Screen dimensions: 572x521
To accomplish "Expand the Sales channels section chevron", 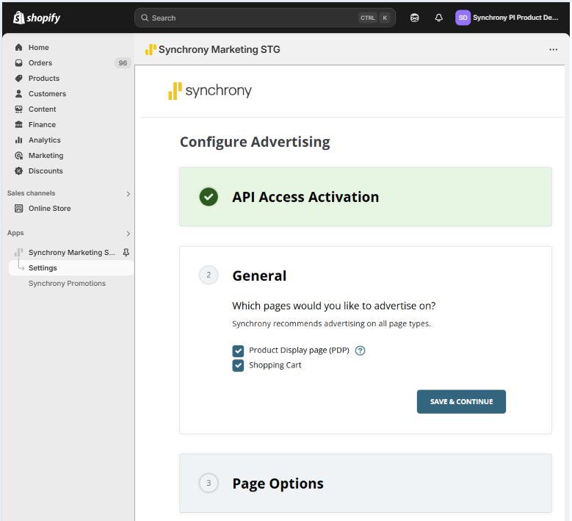I will point(128,194).
